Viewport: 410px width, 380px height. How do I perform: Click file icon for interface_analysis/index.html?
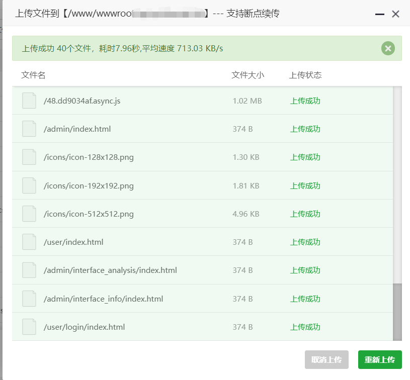pos(29,270)
